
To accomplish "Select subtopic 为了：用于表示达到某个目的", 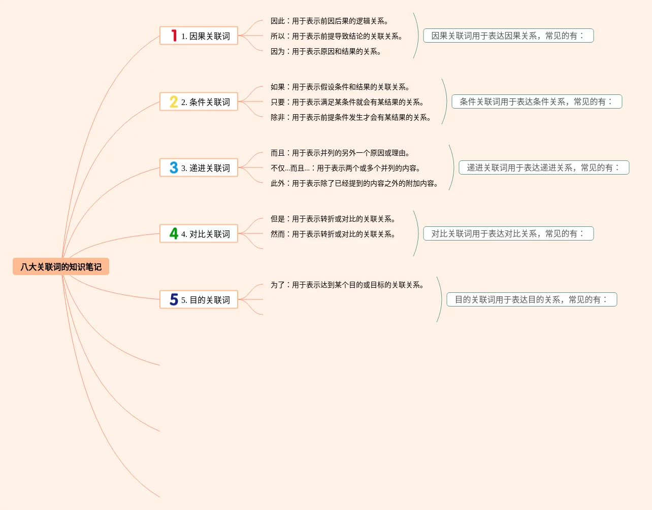I will tap(347, 285).
